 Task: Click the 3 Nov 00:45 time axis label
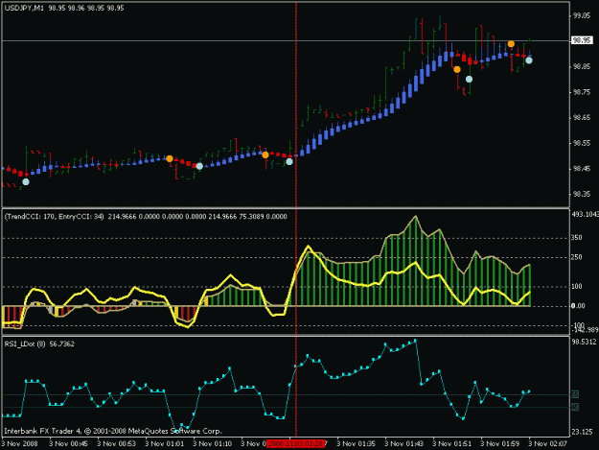pyautogui.click(x=68, y=443)
